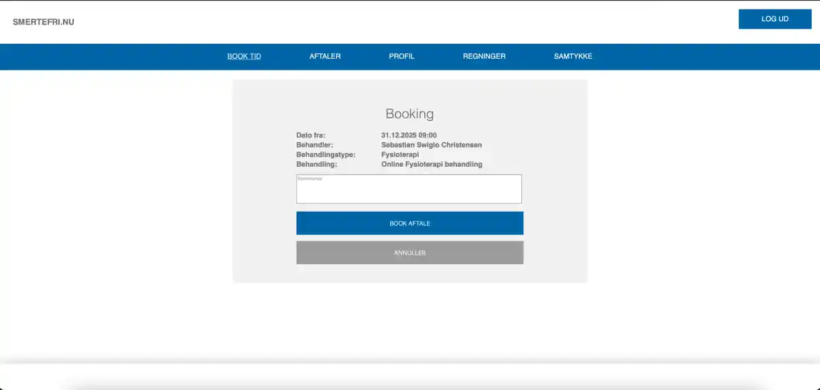Go to the AFTALER menu item
The width and height of the screenshot is (820, 390).
click(x=325, y=56)
